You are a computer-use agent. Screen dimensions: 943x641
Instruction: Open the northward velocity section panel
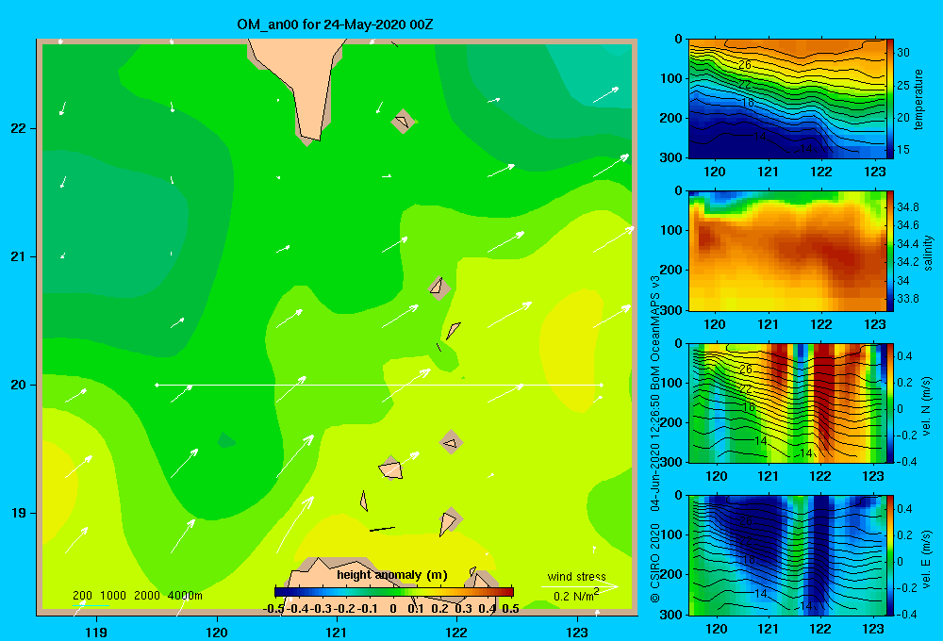[786, 403]
